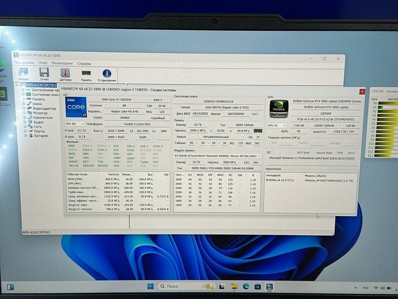Click the P1 core bar in CPU #0 window
Image resolution: width=398 pixels, height=299 pixels.
click(387, 107)
